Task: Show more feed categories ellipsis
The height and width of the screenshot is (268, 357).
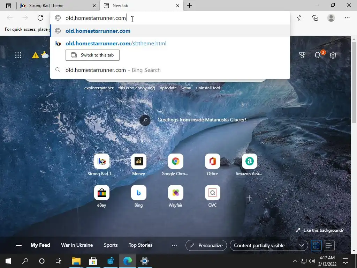Action: point(174,245)
